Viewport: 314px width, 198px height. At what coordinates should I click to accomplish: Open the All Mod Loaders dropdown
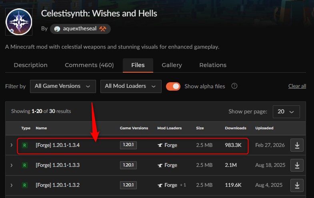pos(131,86)
